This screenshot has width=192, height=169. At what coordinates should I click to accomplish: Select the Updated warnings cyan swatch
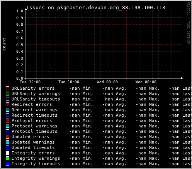pos(8,142)
